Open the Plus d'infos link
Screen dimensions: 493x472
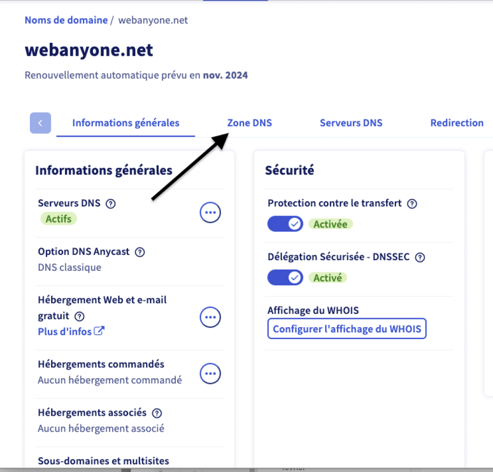tap(65, 332)
